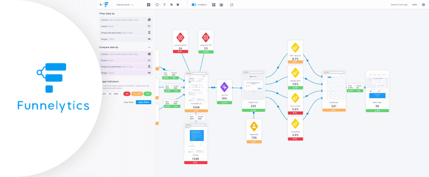Select the add page step tool
The image size is (429, 177).
149,5
